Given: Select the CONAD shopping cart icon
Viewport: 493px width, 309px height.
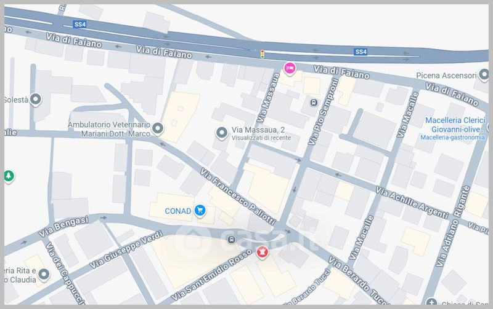Looking at the screenshot, I should [x=200, y=211].
